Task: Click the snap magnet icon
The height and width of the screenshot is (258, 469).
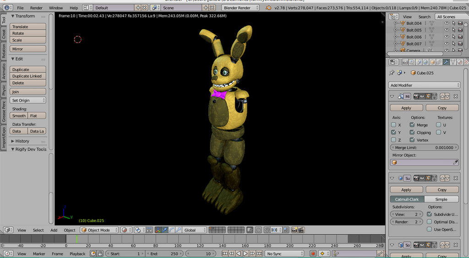Action: point(267,230)
